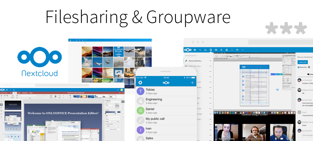Viewport: 313px width, 141px height.
Task: Open comments icon in ONLYOFFICE left sidebar
Action: pyautogui.click(x=1, y=108)
